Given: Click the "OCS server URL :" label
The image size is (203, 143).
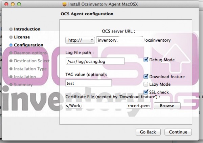Looking at the screenshot, I should point(118,32).
